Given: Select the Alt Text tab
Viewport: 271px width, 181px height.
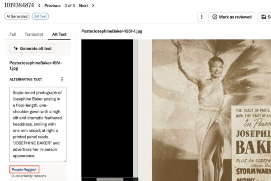Looking at the screenshot, I should tap(59, 34).
